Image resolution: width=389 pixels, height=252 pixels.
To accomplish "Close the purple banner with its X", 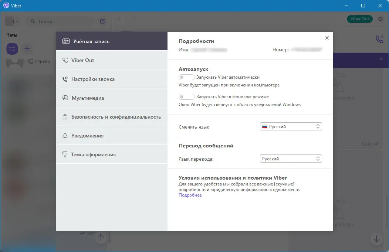I will pos(381,59).
